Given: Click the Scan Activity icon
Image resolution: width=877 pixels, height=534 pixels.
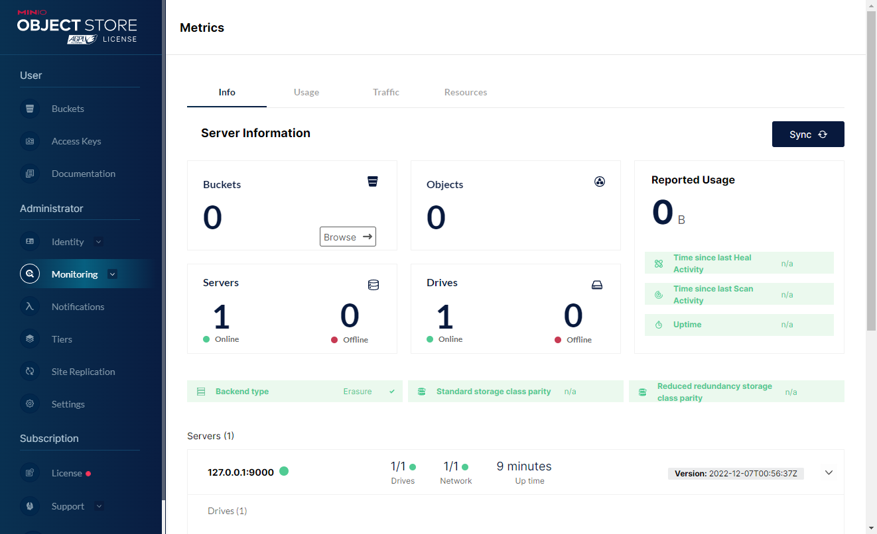Looking at the screenshot, I should tap(659, 295).
